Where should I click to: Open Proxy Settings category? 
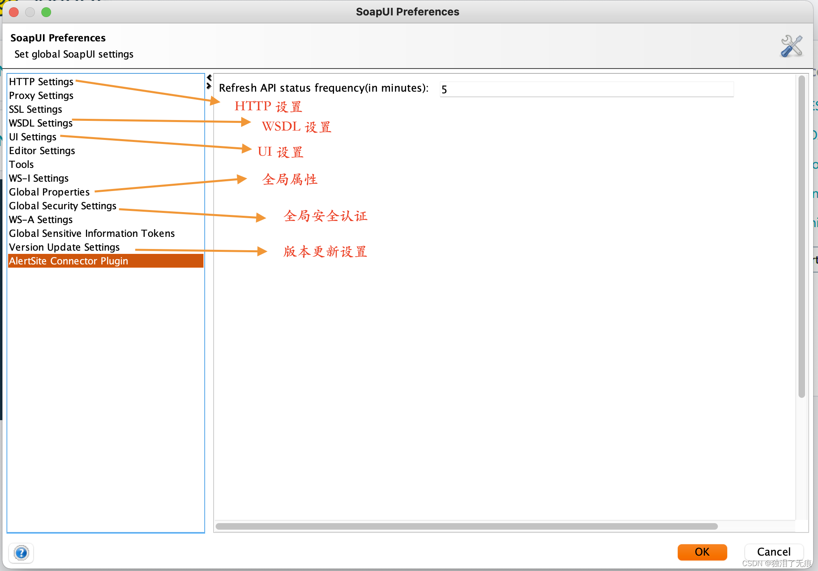[41, 96]
